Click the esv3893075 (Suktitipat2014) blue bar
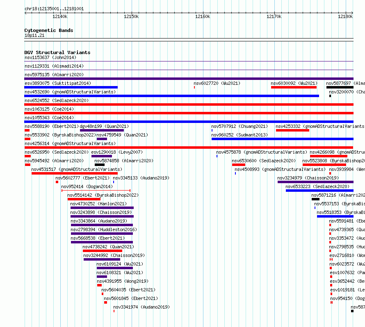The width and height of the screenshot is (365, 327). [71, 87]
